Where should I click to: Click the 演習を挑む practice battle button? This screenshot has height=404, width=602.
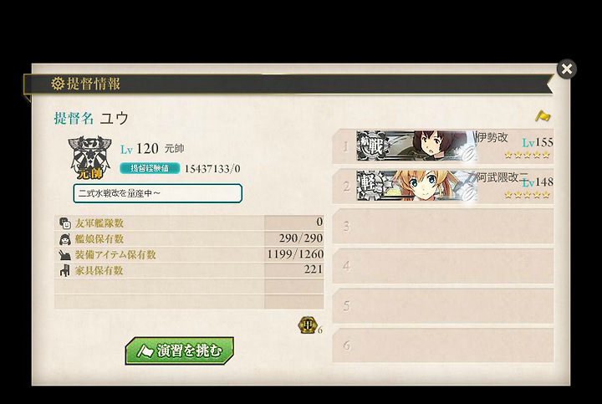coord(179,350)
